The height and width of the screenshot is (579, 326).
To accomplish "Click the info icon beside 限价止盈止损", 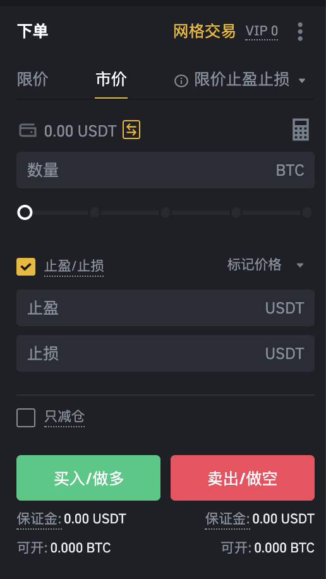I will [x=181, y=80].
